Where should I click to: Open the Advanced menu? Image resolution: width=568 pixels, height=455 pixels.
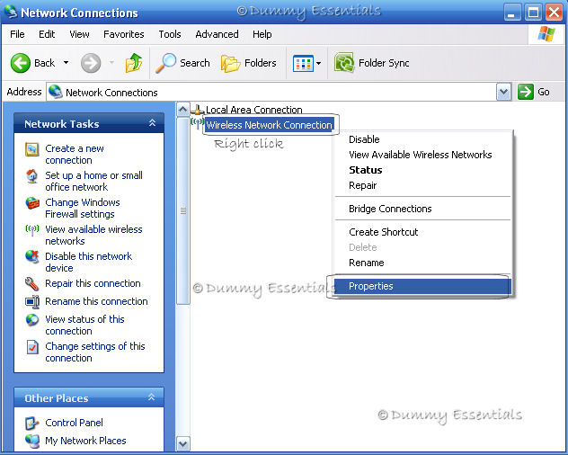(x=217, y=34)
